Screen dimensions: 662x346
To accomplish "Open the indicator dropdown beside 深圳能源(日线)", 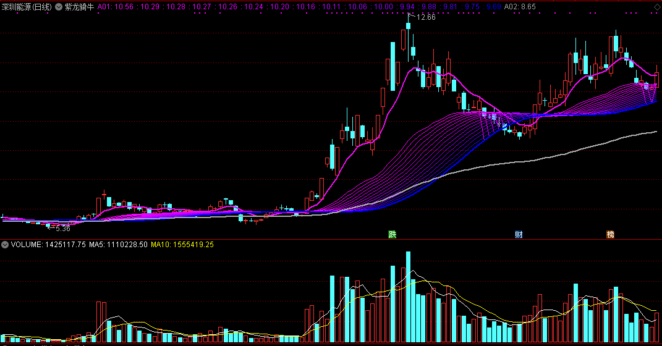I will (x=59, y=7).
